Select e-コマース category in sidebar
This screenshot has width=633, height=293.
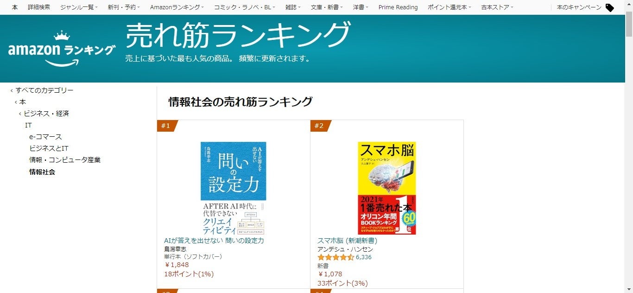45,137
